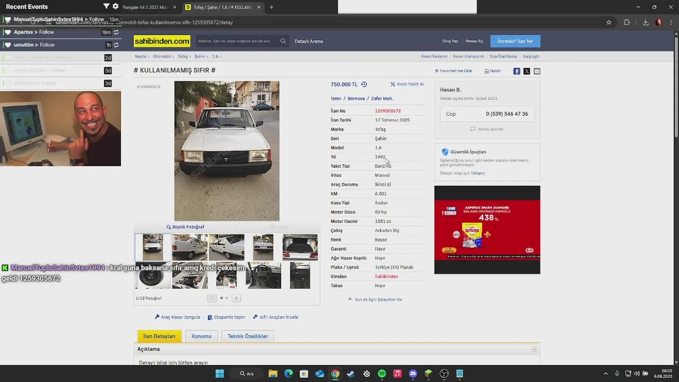Select the trunk photo thumbnail
This screenshot has height=382, width=679.
pyautogui.click(x=300, y=247)
